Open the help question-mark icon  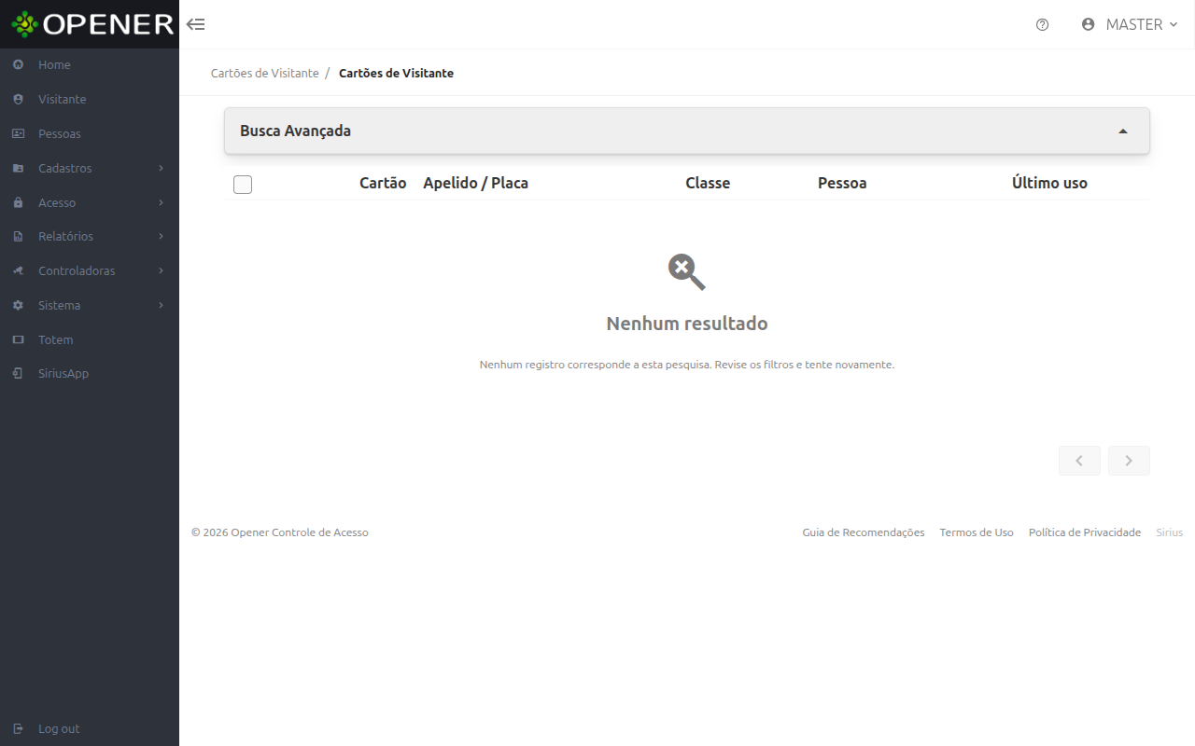click(x=1043, y=24)
